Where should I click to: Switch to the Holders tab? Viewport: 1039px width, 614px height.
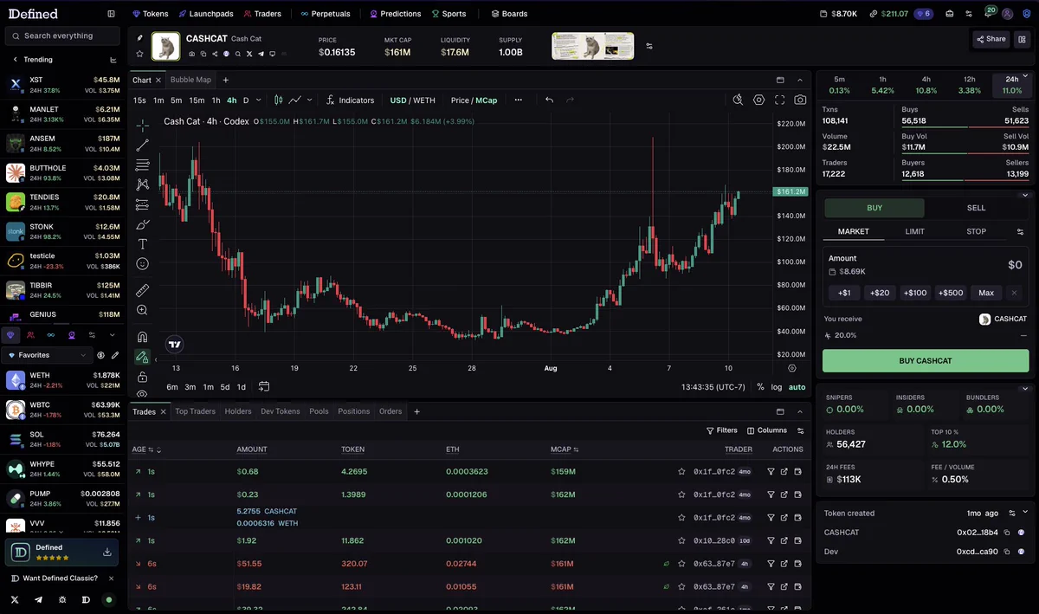[x=238, y=411]
